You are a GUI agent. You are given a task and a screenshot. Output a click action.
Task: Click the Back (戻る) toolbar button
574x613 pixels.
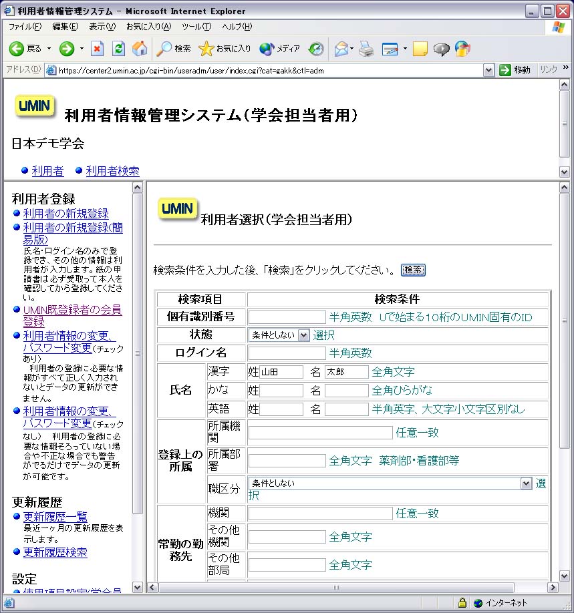(25, 49)
